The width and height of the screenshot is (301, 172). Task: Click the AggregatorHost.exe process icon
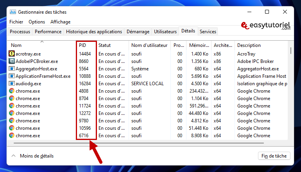click(12, 68)
